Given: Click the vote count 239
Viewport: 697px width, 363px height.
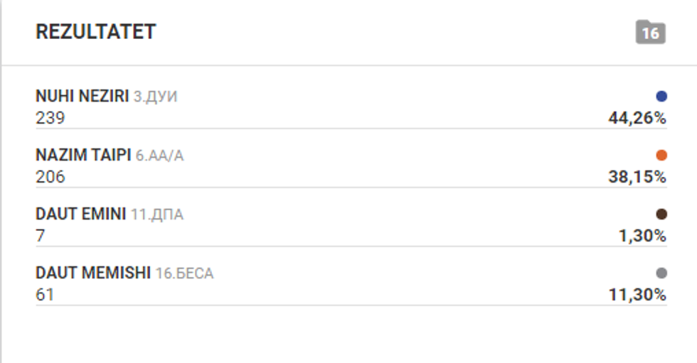Looking at the screenshot, I should (x=50, y=118).
